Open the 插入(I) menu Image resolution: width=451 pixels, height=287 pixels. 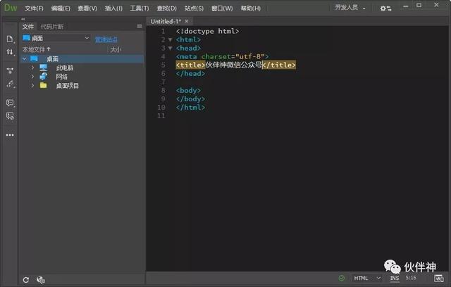click(x=113, y=8)
